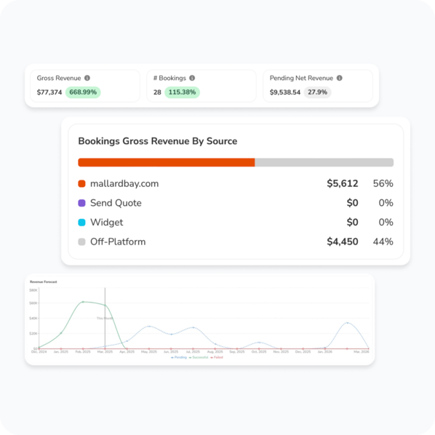Click the 56% mallardbay.com share value

[x=383, y=183]
